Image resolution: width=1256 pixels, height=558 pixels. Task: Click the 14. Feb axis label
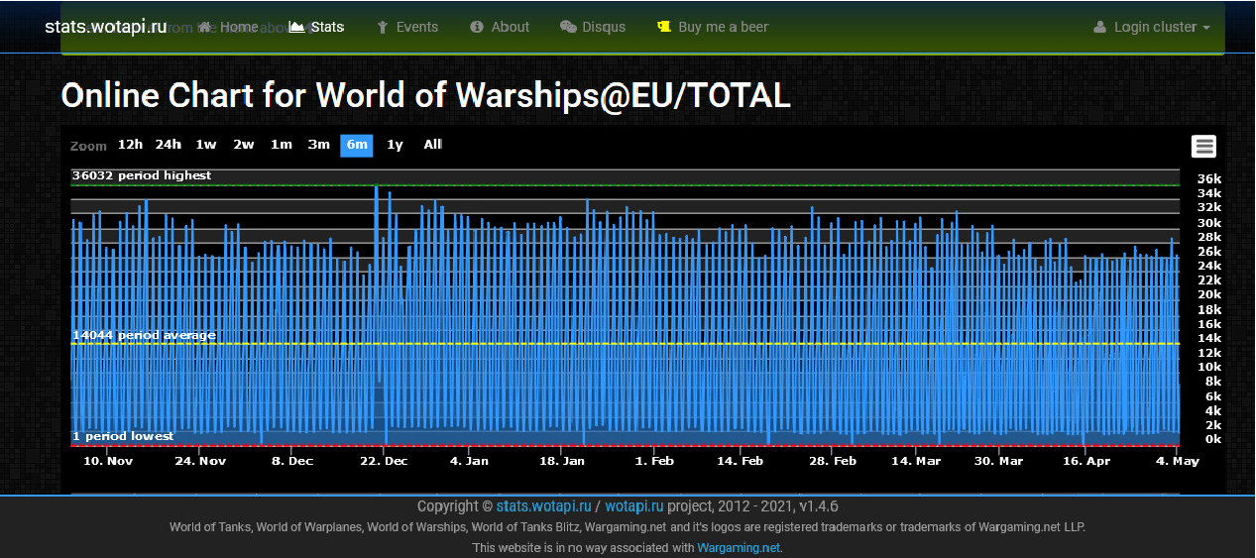[x=741, y=461]
